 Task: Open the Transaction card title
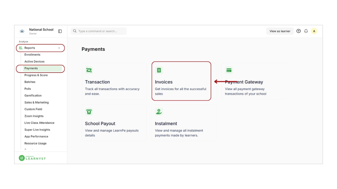point(97,82)
